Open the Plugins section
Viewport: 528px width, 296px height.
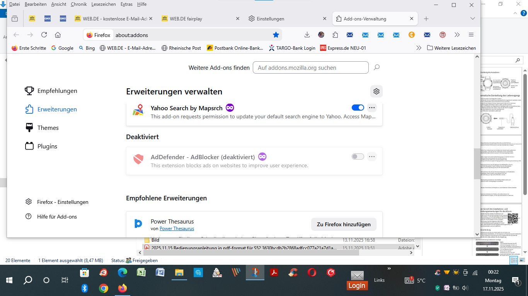pyautogui.click(x=41, y=146)
